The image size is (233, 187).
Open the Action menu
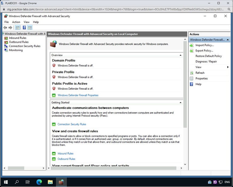point(16,22)
